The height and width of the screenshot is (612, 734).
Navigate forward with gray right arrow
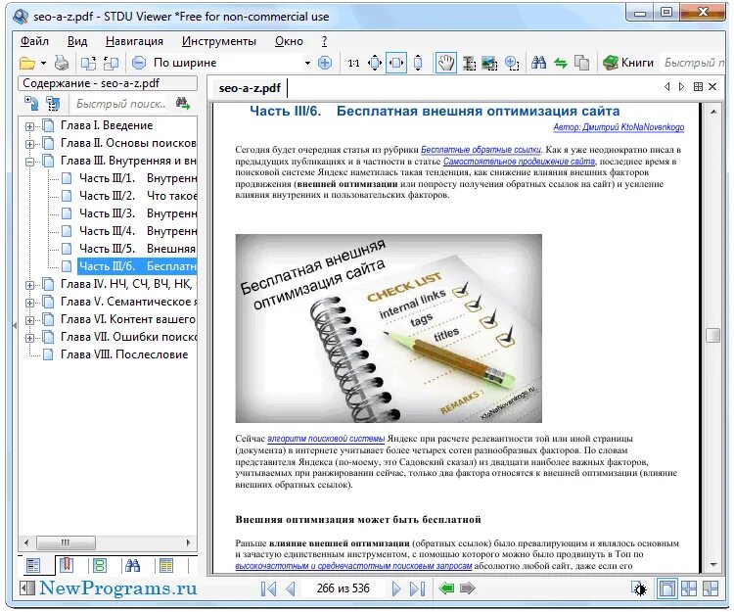click(467, 588)
